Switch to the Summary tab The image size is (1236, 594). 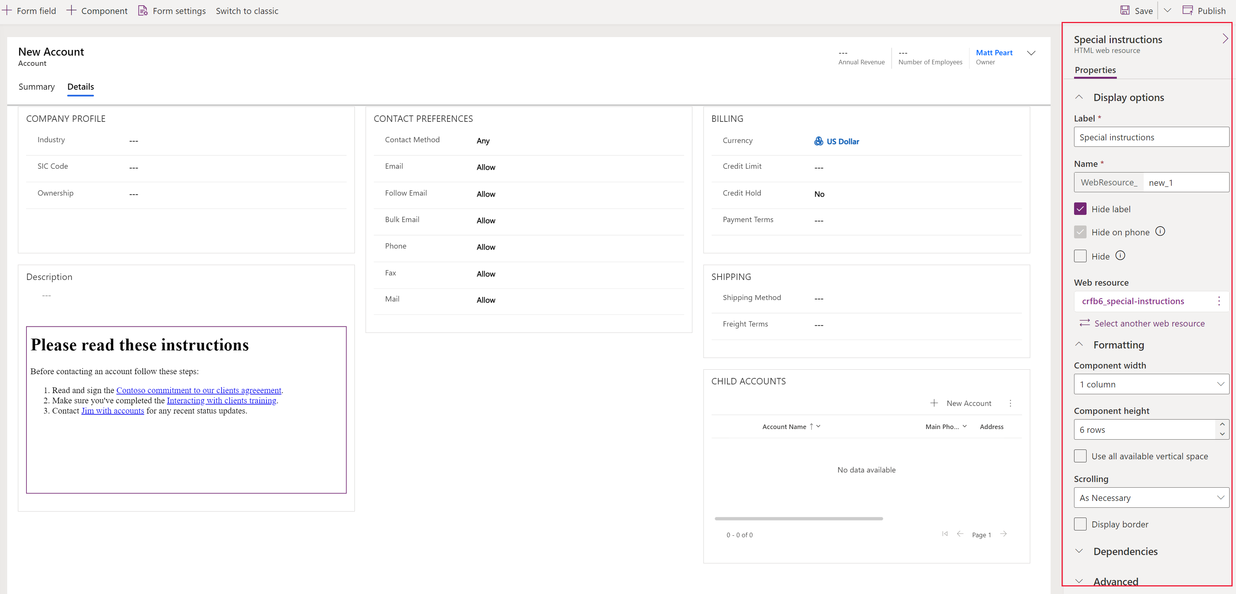(x=36, y=86)
